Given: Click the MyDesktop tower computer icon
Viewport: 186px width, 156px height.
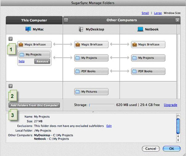Looking at the screenshot, I should click(81, 29).
